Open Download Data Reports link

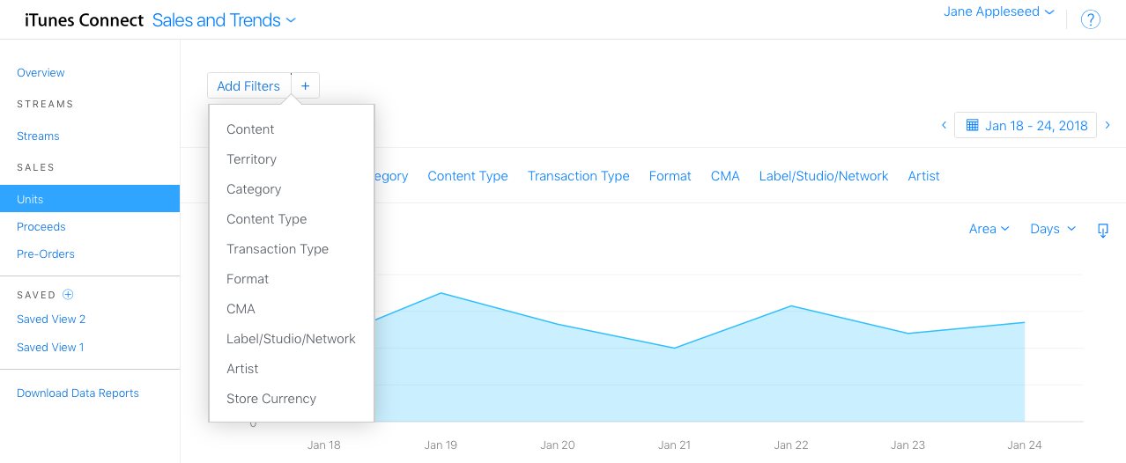(x=78, y=393)
